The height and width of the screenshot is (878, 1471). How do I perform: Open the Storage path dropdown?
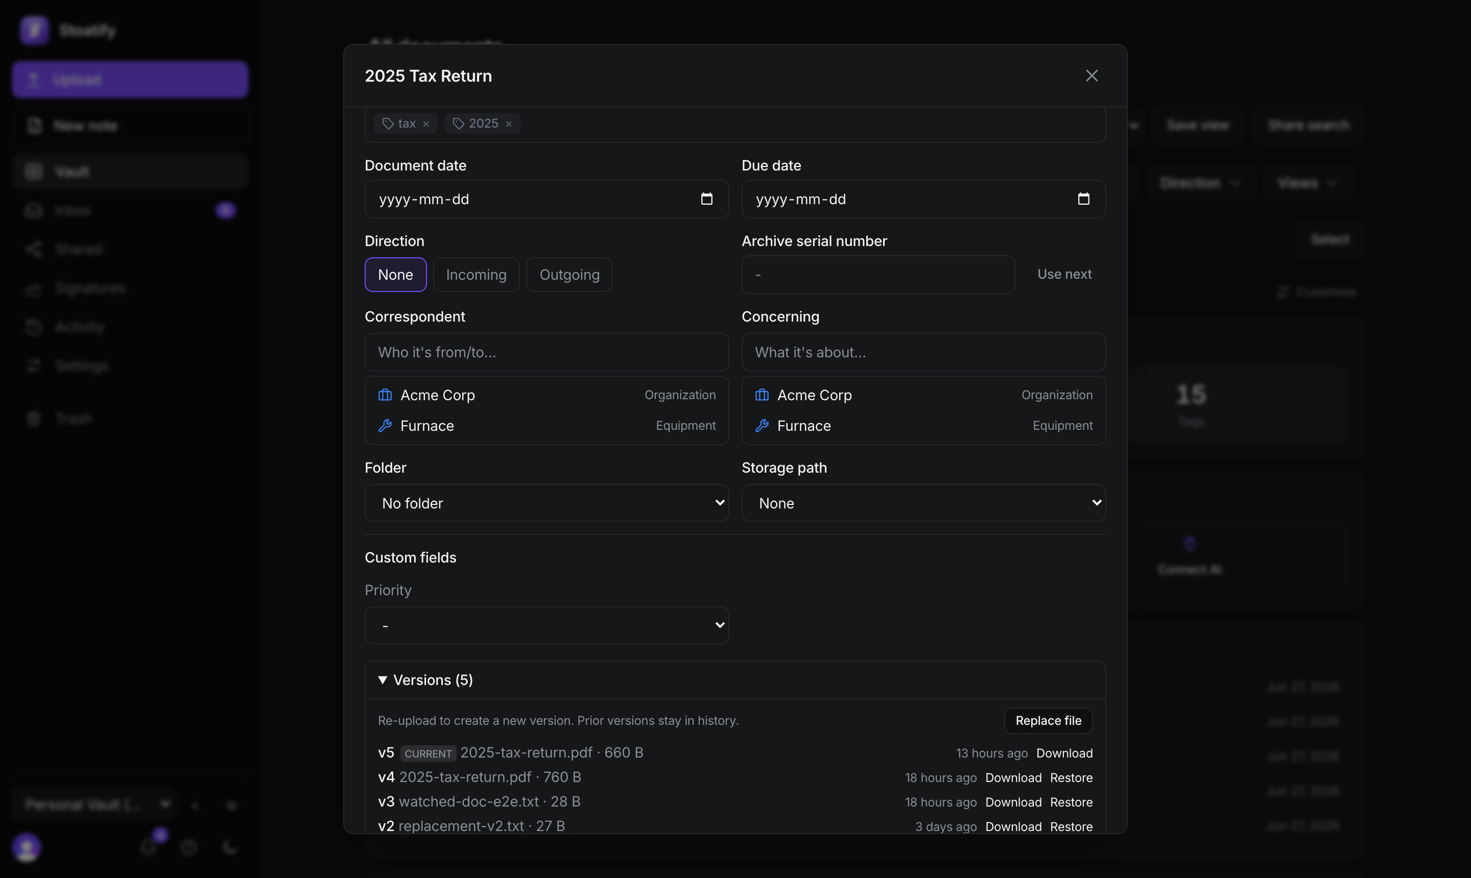coord(923,503)
